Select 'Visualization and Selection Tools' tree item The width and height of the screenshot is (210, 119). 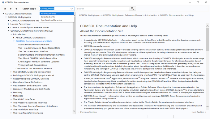tap(30, 85)
